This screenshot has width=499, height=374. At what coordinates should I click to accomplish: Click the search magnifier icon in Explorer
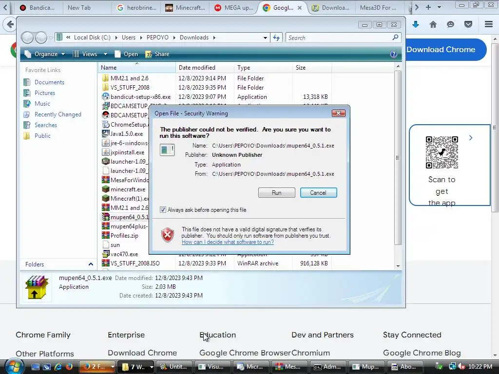point(396,37)
